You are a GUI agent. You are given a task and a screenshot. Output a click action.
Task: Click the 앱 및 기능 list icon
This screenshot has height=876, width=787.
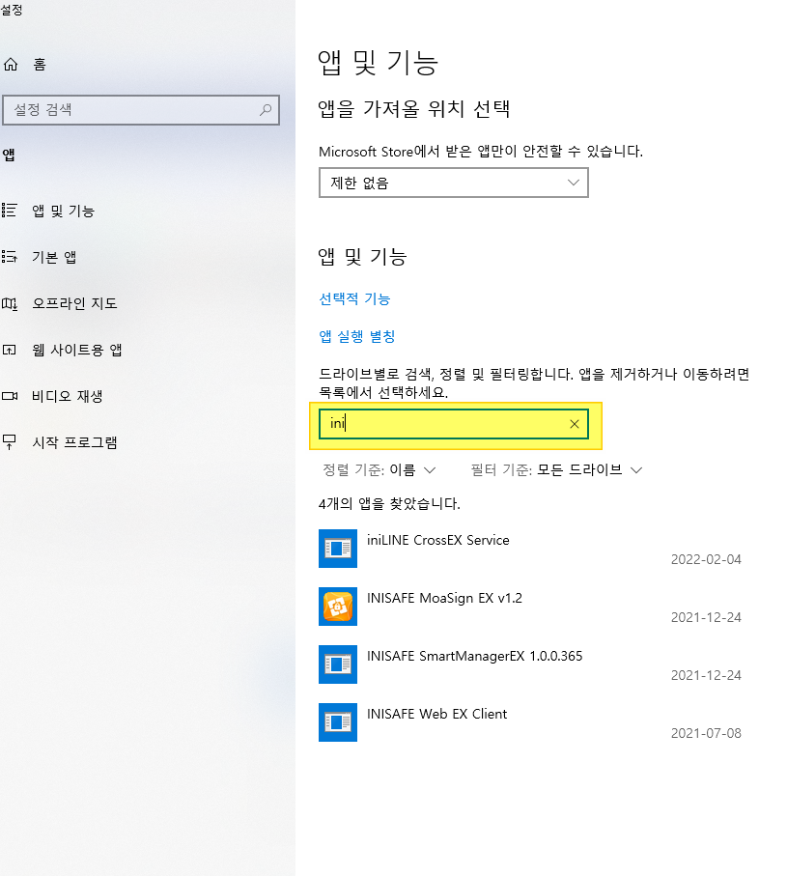(10, 211)
